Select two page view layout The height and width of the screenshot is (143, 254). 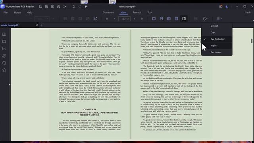pyautogui.click(x=169, y=19)
